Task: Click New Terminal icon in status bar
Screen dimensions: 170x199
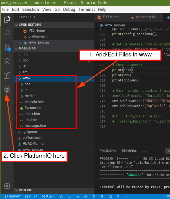Action: tap(126, 196)
